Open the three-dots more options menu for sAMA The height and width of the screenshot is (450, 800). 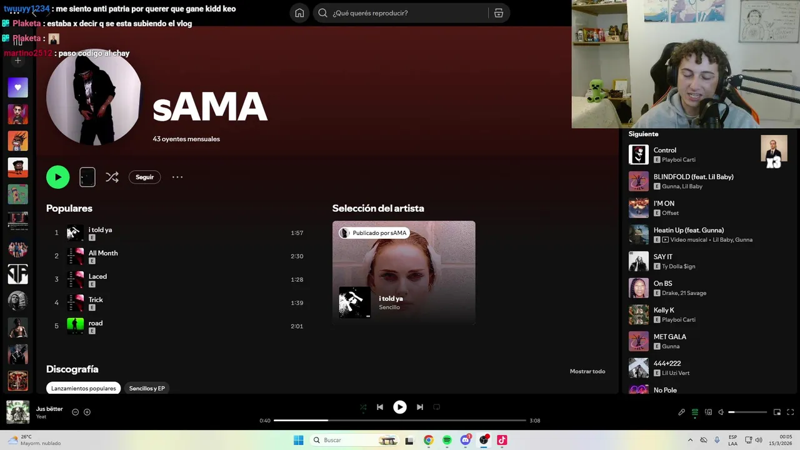(177, 177)
